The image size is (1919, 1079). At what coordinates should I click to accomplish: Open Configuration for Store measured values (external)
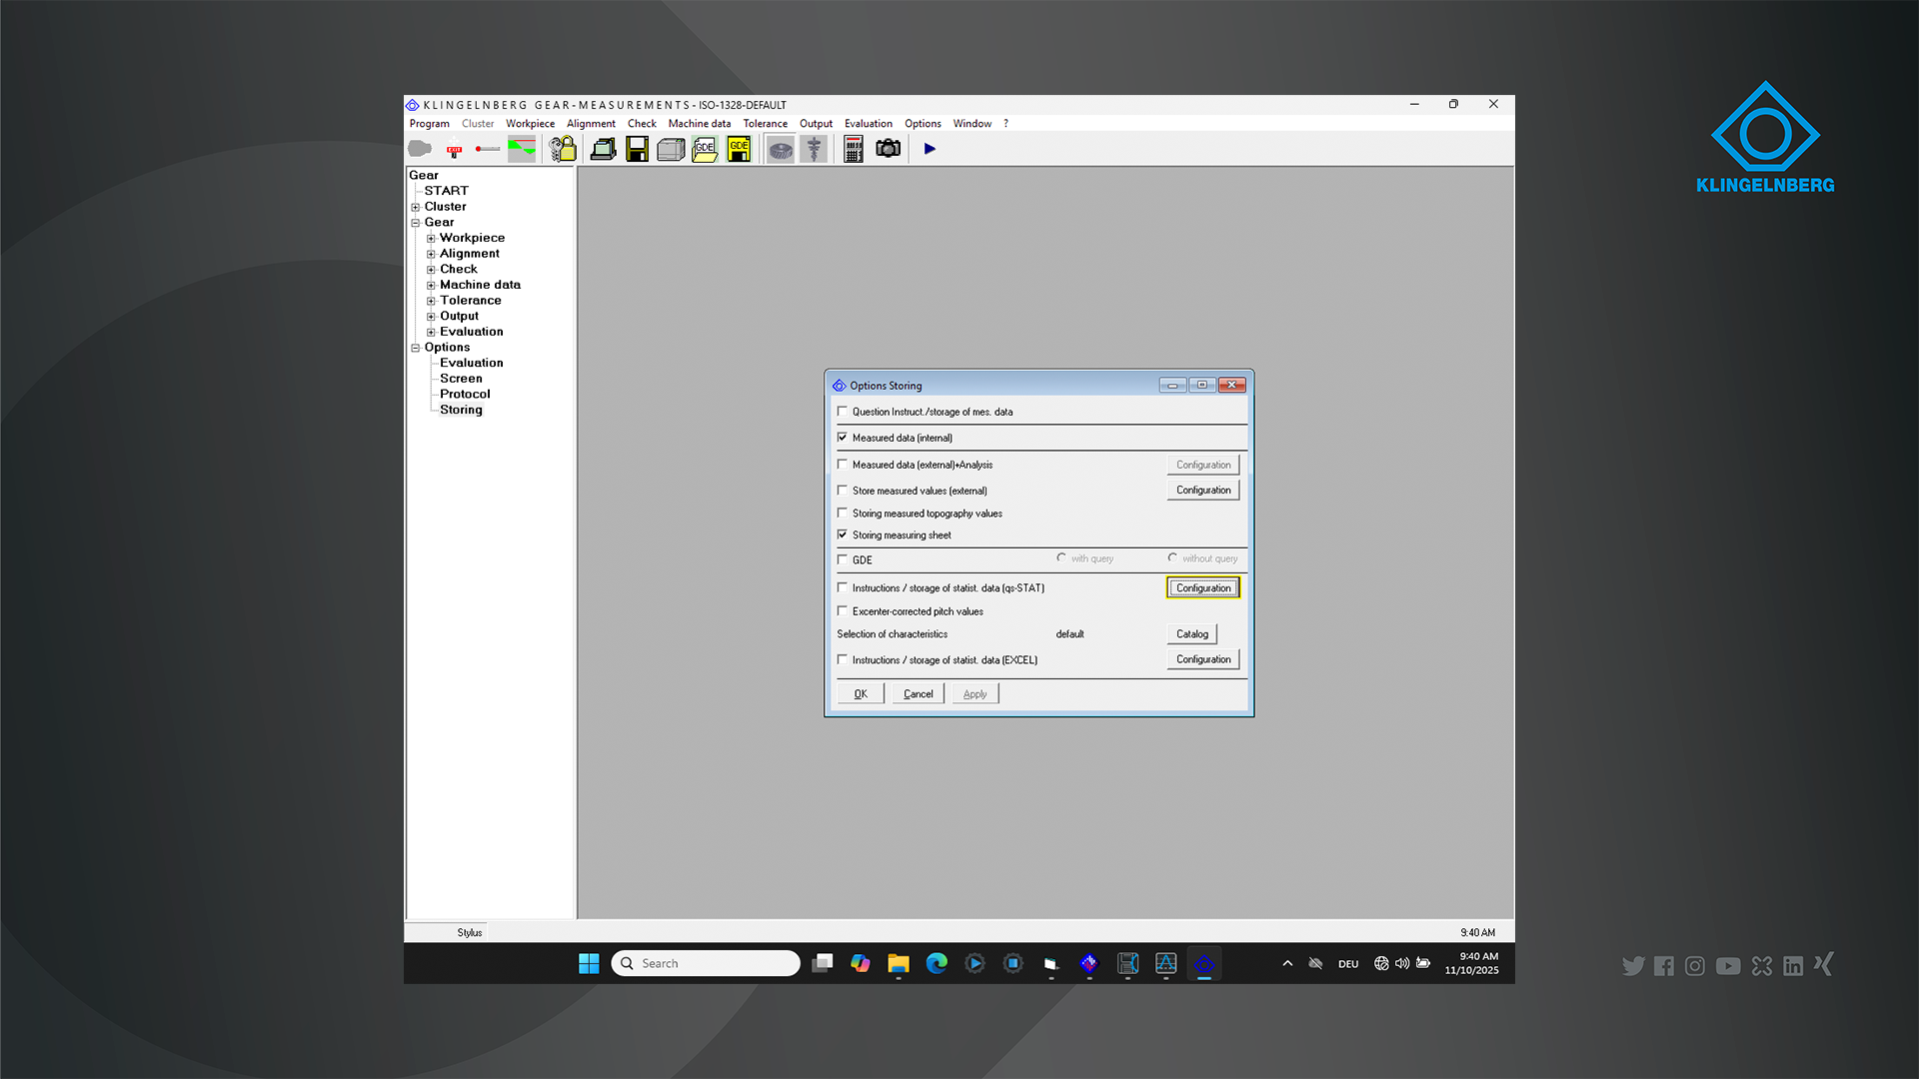pyautogui.click(x=1203, y=491)
